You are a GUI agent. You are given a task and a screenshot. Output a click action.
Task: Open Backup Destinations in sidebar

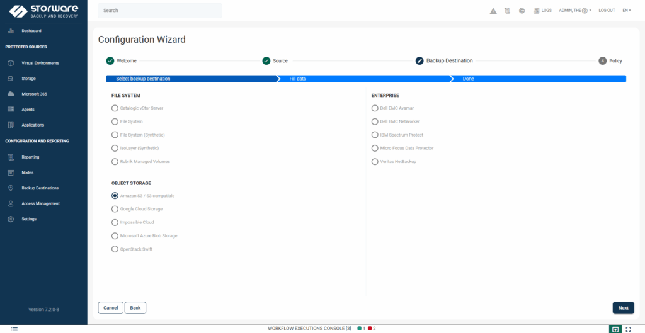click(x=40, y=188)
